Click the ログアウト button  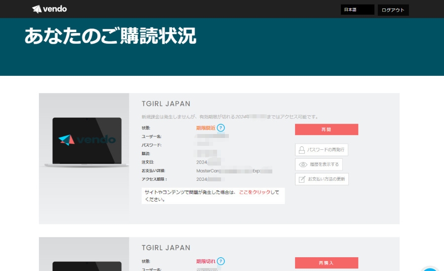point(393,10)
